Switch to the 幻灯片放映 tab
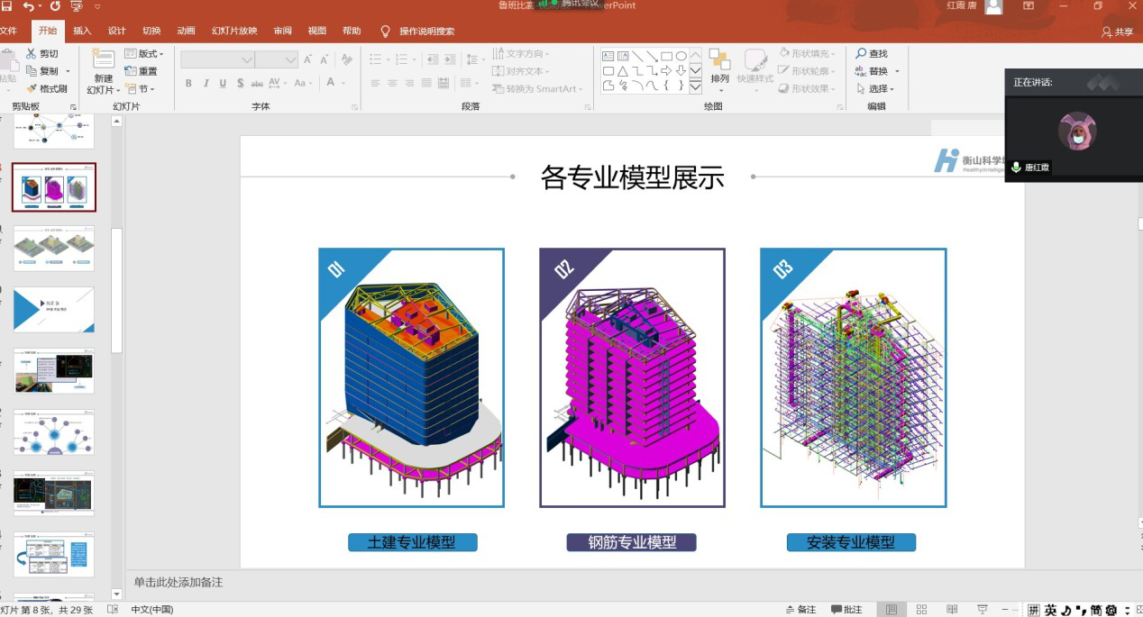Image resolution: width=1143 pixels, height=617 pixels. click(x=234, y=31)
